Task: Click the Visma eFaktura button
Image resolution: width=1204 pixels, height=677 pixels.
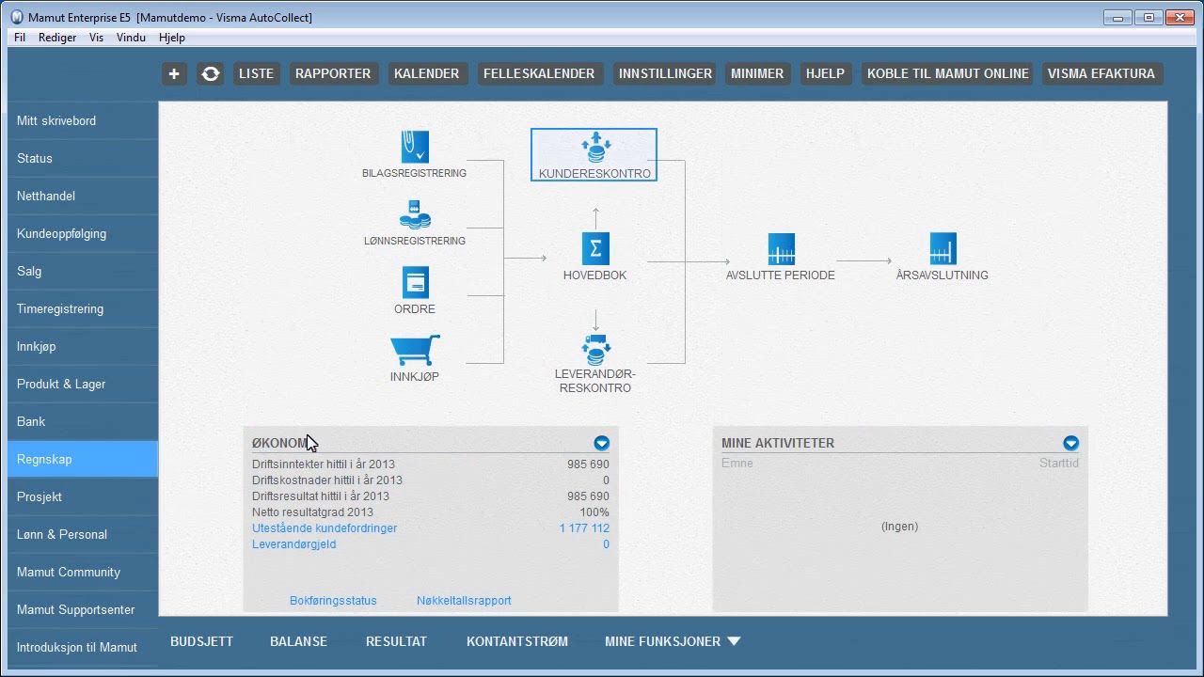Action: point(1101,73)
